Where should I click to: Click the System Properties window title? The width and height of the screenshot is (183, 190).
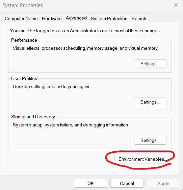click(23, 5)
